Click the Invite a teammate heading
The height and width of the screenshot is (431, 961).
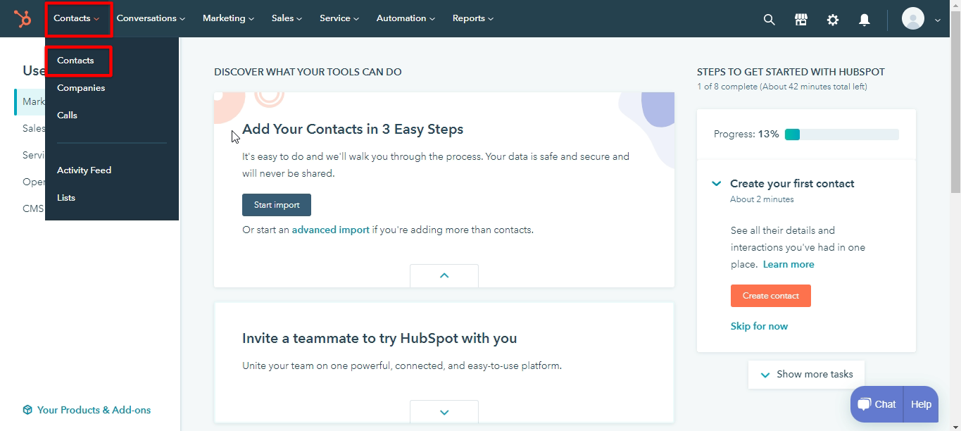point(379,338)
